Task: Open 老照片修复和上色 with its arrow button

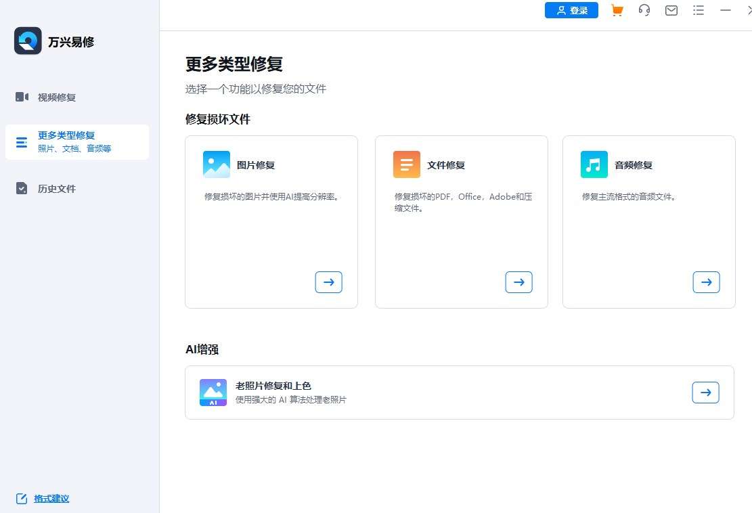Action: coord(705,393)
